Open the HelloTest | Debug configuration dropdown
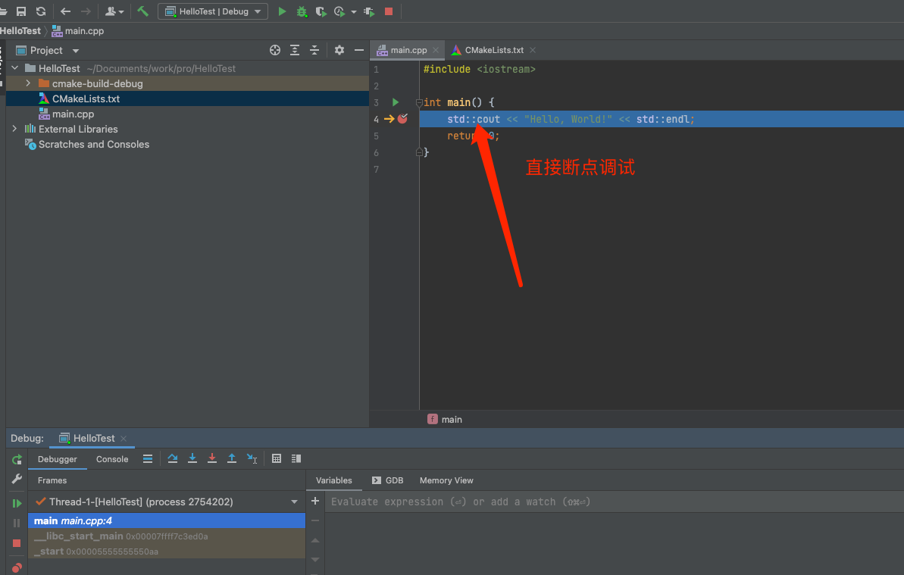Screen dimensions: 904x575 pyautogui.click(x=212, y=11)
